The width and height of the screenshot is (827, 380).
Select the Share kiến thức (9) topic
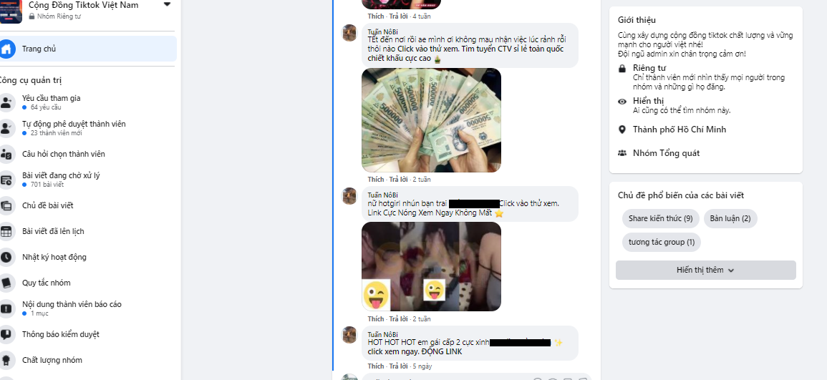[x=660, y=219]
